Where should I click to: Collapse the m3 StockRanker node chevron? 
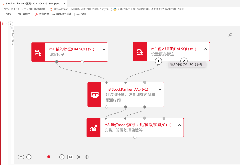click(160, 89)
